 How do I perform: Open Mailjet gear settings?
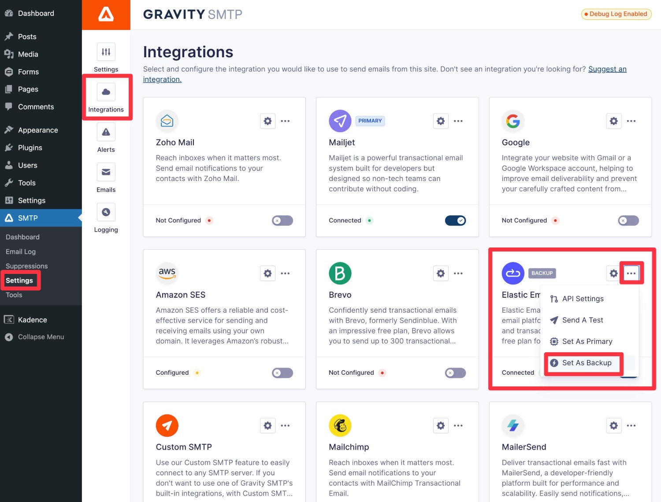point(441,121)
